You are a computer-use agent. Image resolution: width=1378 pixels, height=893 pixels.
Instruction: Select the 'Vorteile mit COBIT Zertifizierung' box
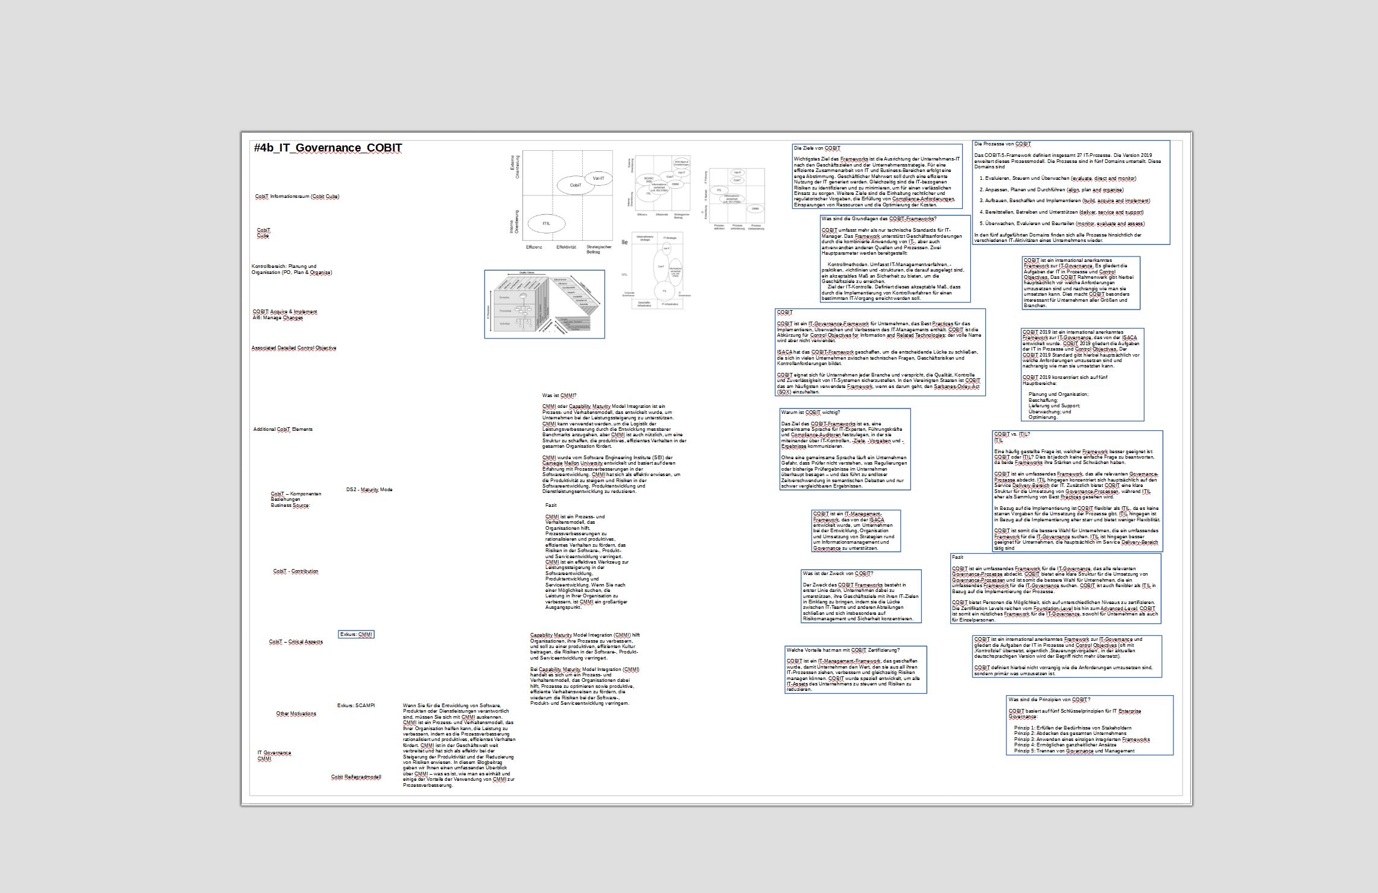tap(855, 669)
